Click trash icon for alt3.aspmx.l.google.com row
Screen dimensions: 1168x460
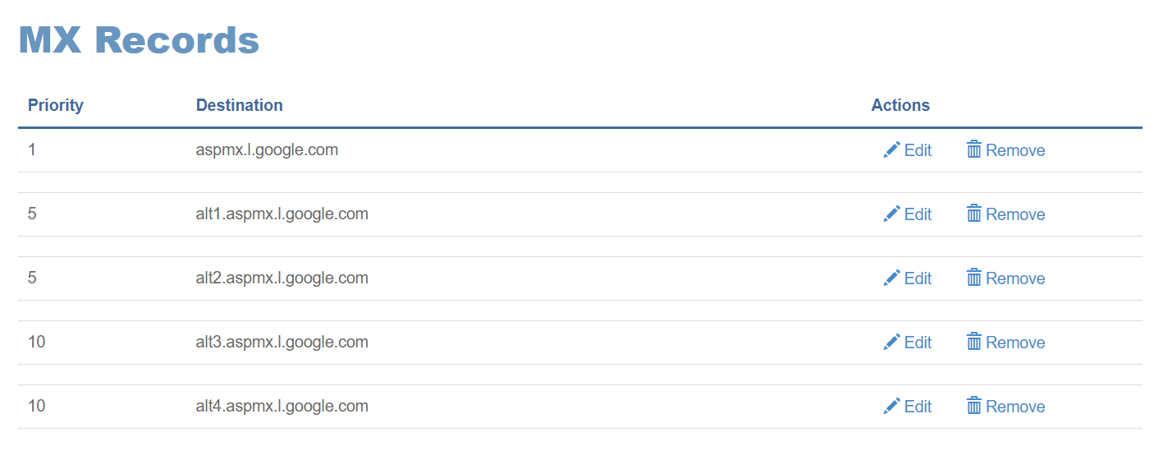pyautogui.click(x=974, y=342)
